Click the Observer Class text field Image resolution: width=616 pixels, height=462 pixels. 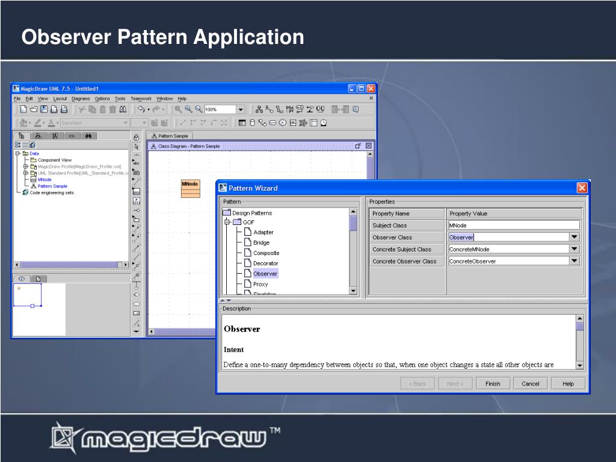coord(509,237)
